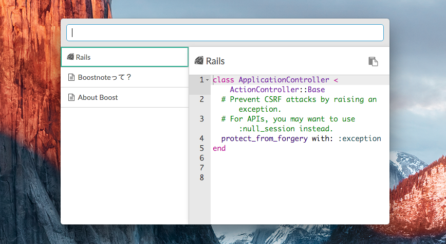Click line number 4 in gutter
This screenshot has height=244, width=446.
[x=201, y=138]
